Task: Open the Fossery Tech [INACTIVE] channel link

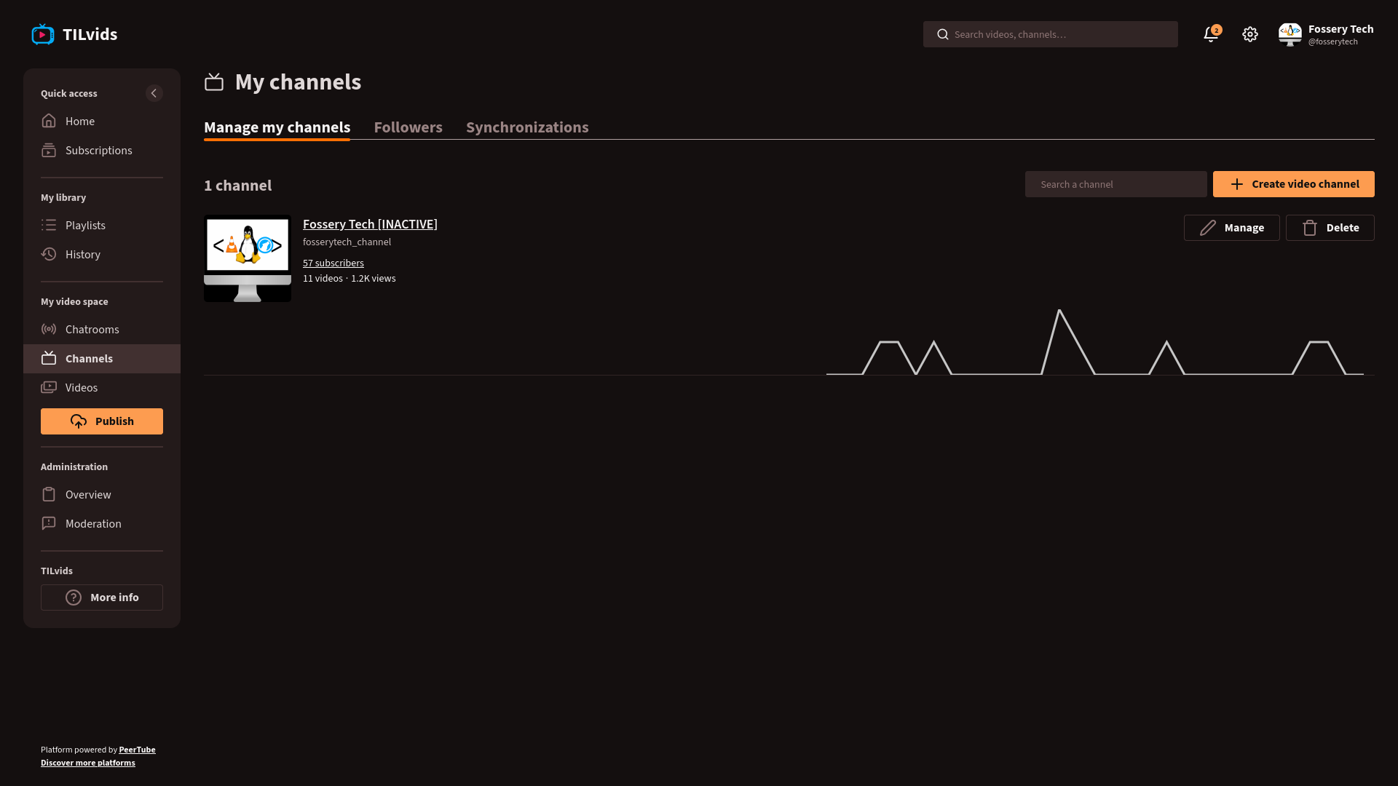Action: click(x=370, y=224)
